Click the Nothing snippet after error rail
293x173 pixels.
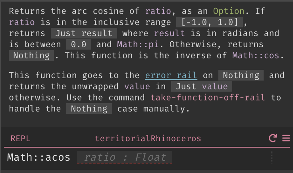coord(241,75)
